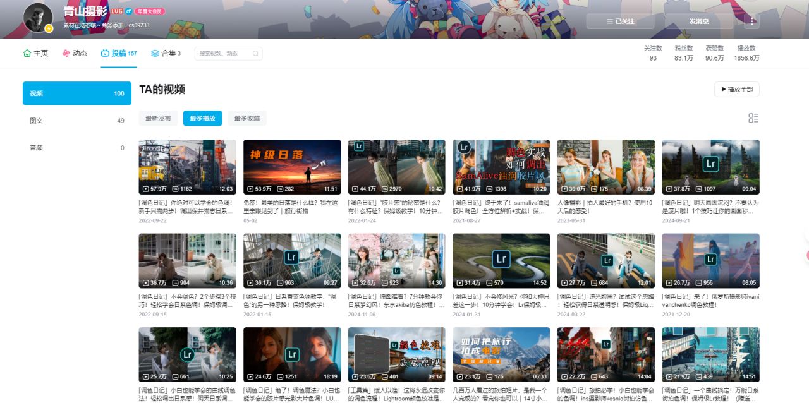Open the thumbnail with 44.1万 plays
This screenshot has width=809, height=403.
click(397, 167)
